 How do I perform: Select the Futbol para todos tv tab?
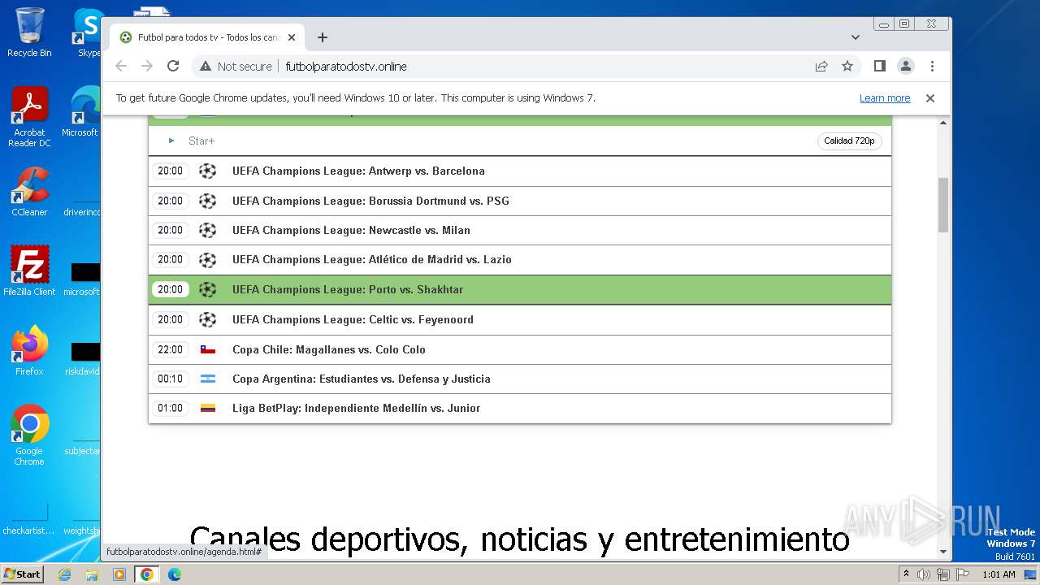(208, 37)
